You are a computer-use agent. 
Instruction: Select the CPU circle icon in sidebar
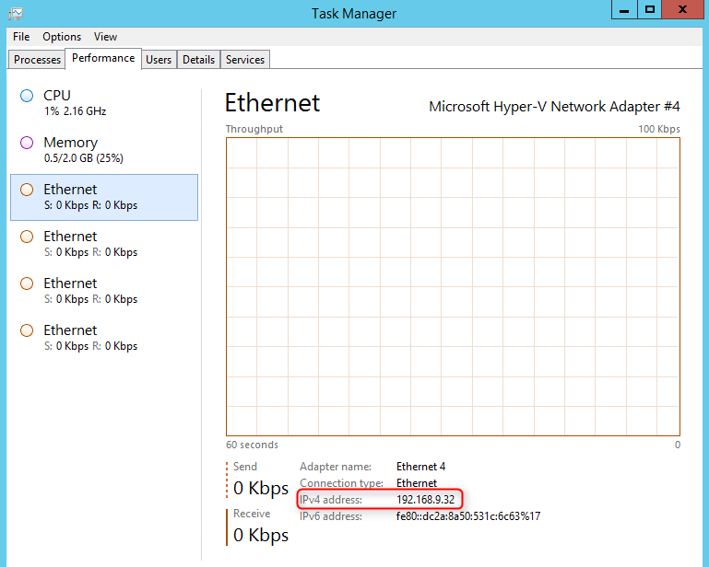point(27,96)
